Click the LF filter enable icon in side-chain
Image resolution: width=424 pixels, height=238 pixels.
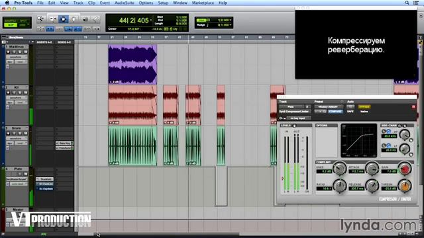click(389, 145)
